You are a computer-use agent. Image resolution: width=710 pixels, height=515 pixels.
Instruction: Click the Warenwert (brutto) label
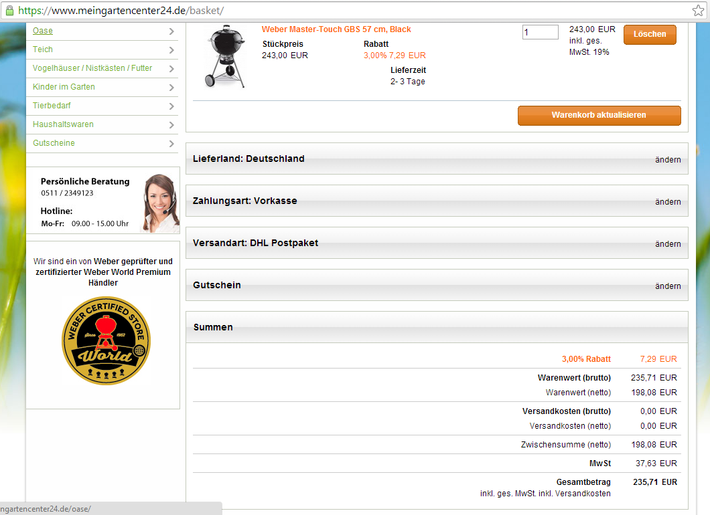coord(574,377)
